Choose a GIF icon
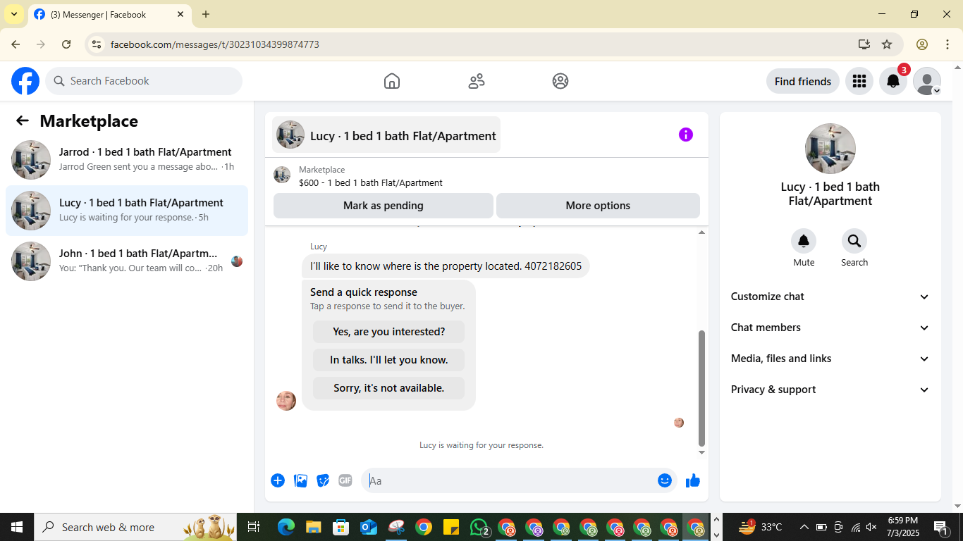The width and height of the screenshot is (963, 541). 345,480
